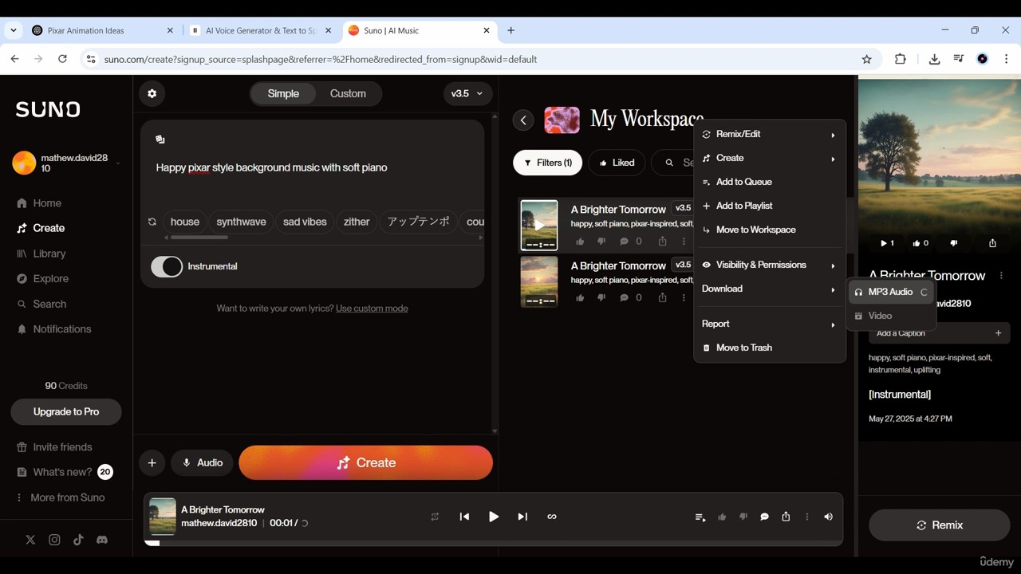Refresh the style suggestion tags
Viewport: 1021px width, 574px height.
click(x=152, y=222)
